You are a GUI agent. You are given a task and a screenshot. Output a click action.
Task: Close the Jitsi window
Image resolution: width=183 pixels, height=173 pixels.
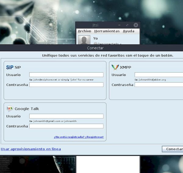(136, 25)
